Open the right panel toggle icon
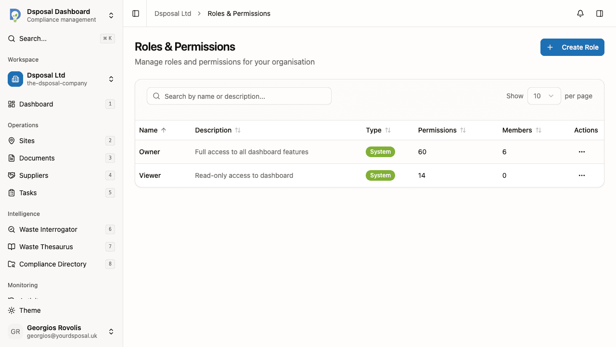Image resolution: width=616 pixels, height=347 pixels. 600,13
